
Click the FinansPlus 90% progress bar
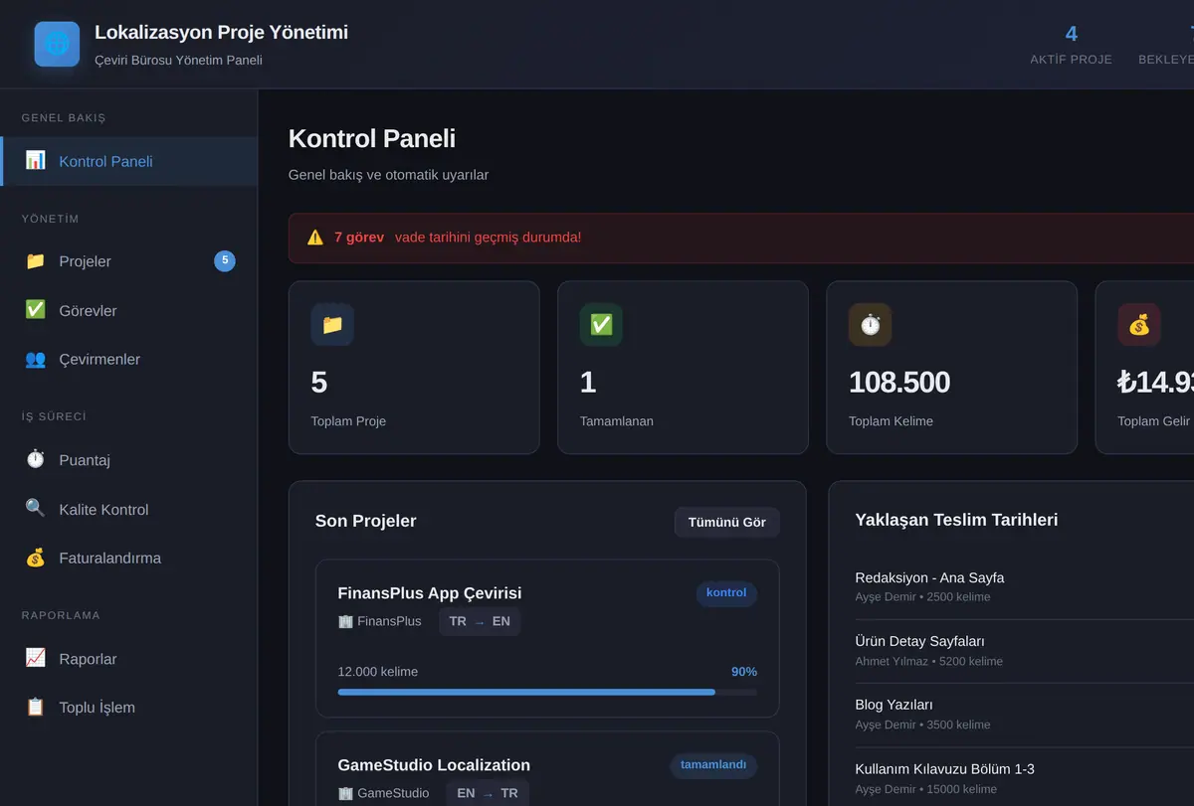point(547,692)
